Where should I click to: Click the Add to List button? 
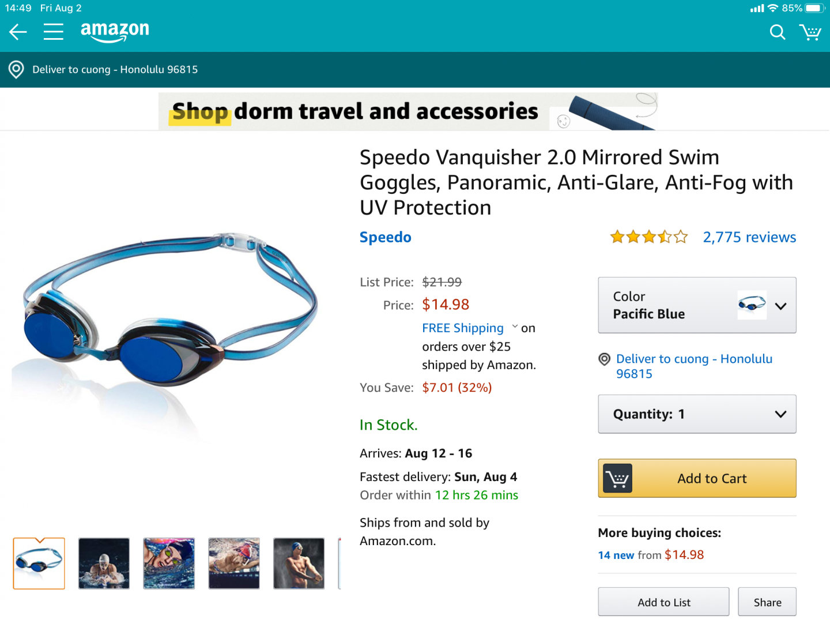(x=663, y=602)
